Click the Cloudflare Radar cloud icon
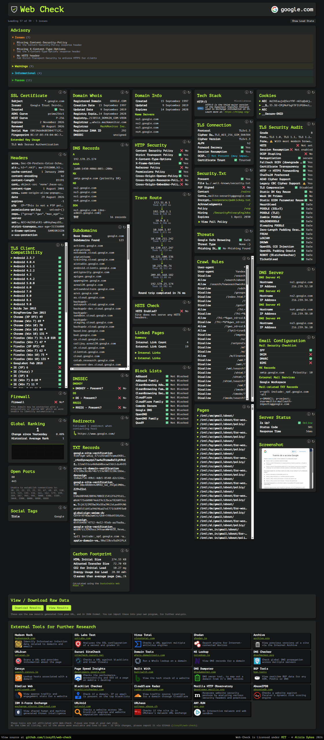Screen dimensions: 324x740 [x=138, y=695]
